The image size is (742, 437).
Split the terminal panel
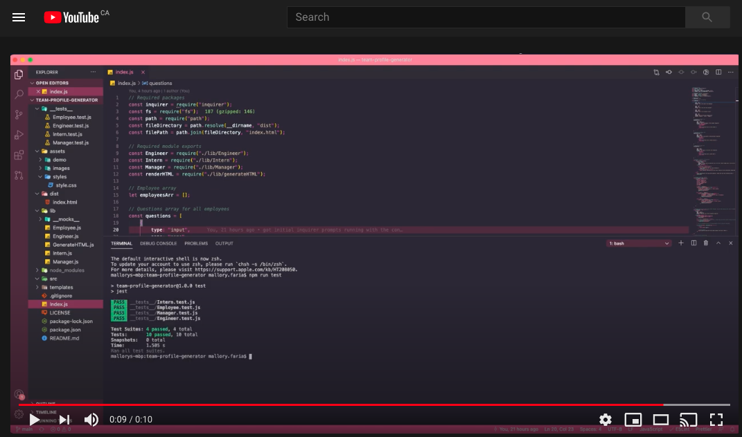694,243
